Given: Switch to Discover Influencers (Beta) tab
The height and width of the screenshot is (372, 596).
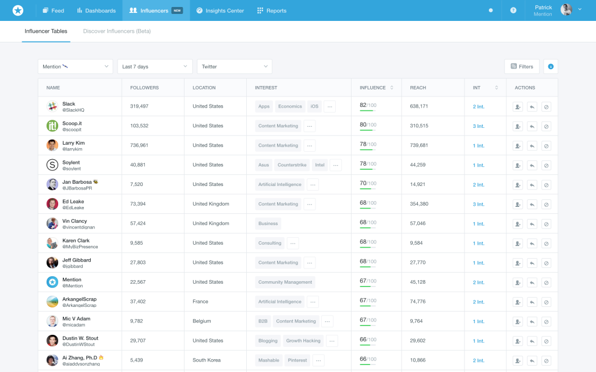Looking at the screenshot, I should [117, 31].
